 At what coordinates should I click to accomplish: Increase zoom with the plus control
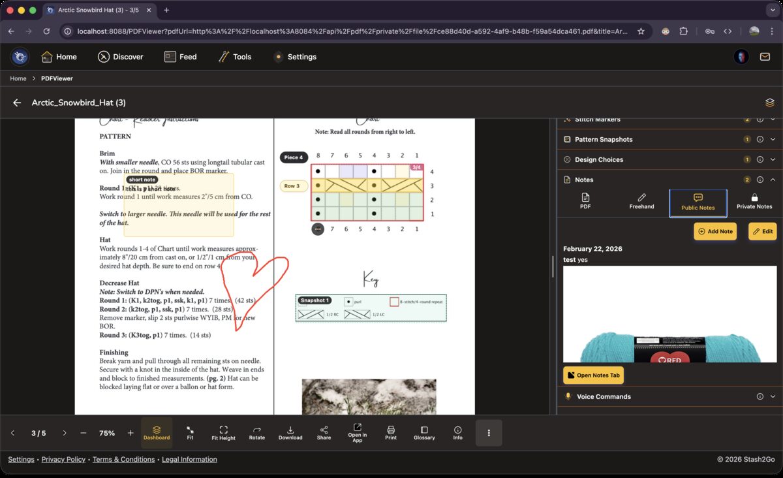[130, 432]
